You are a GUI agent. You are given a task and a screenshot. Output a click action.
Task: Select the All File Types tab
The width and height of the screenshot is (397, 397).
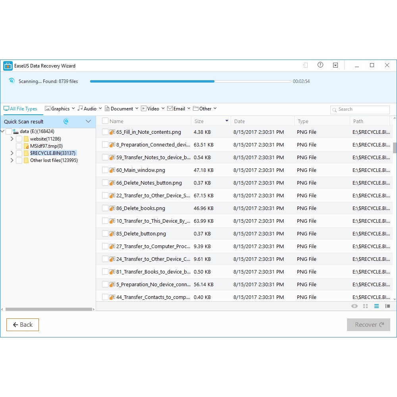point(20,109)
